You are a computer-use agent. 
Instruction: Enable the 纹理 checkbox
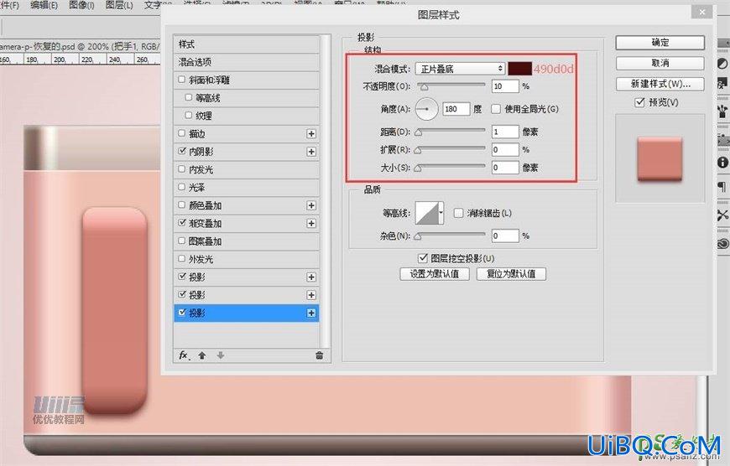click(189, 115)
